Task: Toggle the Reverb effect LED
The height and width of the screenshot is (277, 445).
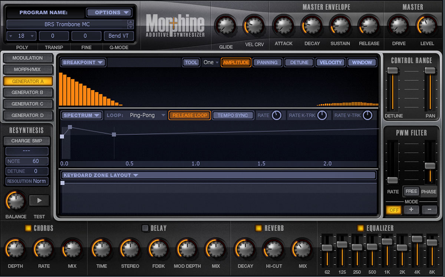Action: [259, 228]
